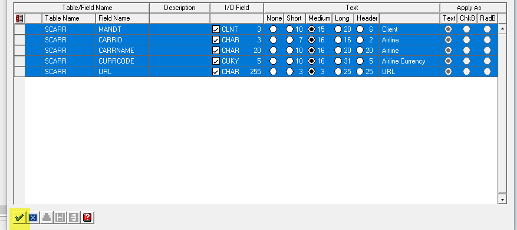Click the scrollbar down arrow
This screenshot has height=230, width=517.
[502, 199]
